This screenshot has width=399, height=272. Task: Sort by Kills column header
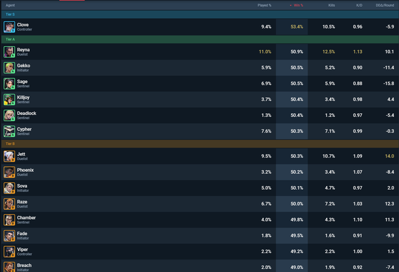click(332, 6)
